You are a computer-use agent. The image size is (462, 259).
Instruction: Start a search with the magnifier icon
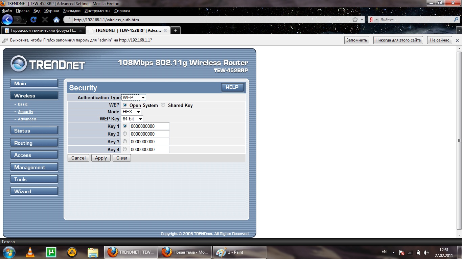tap(456, 20)
